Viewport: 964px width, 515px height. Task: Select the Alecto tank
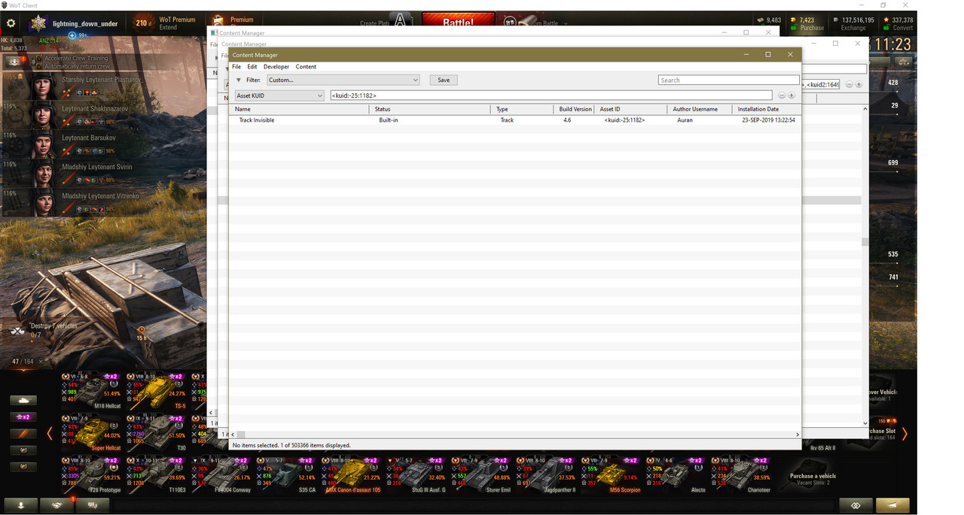pos(676,474)
